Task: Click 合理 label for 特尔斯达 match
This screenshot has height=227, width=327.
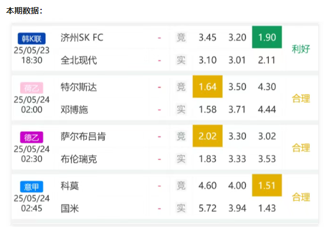Action: coord(301,98)
